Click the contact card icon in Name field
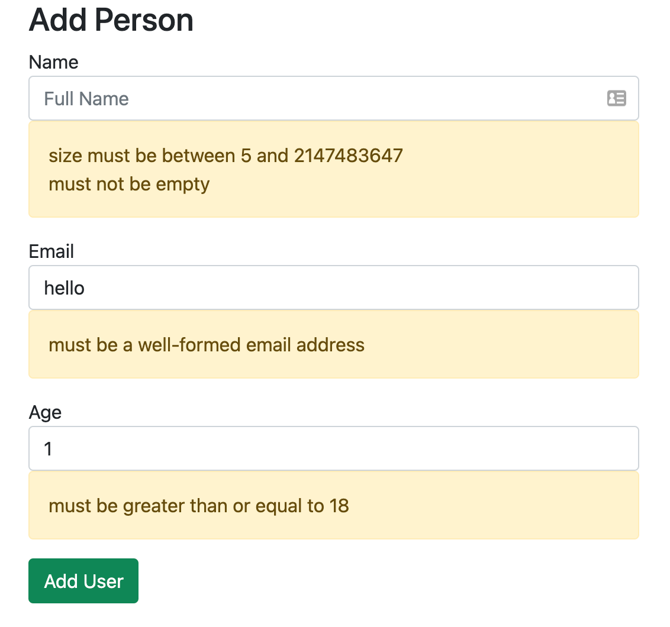Viewport: 670px width, 627px height. (x=616, y=98)
